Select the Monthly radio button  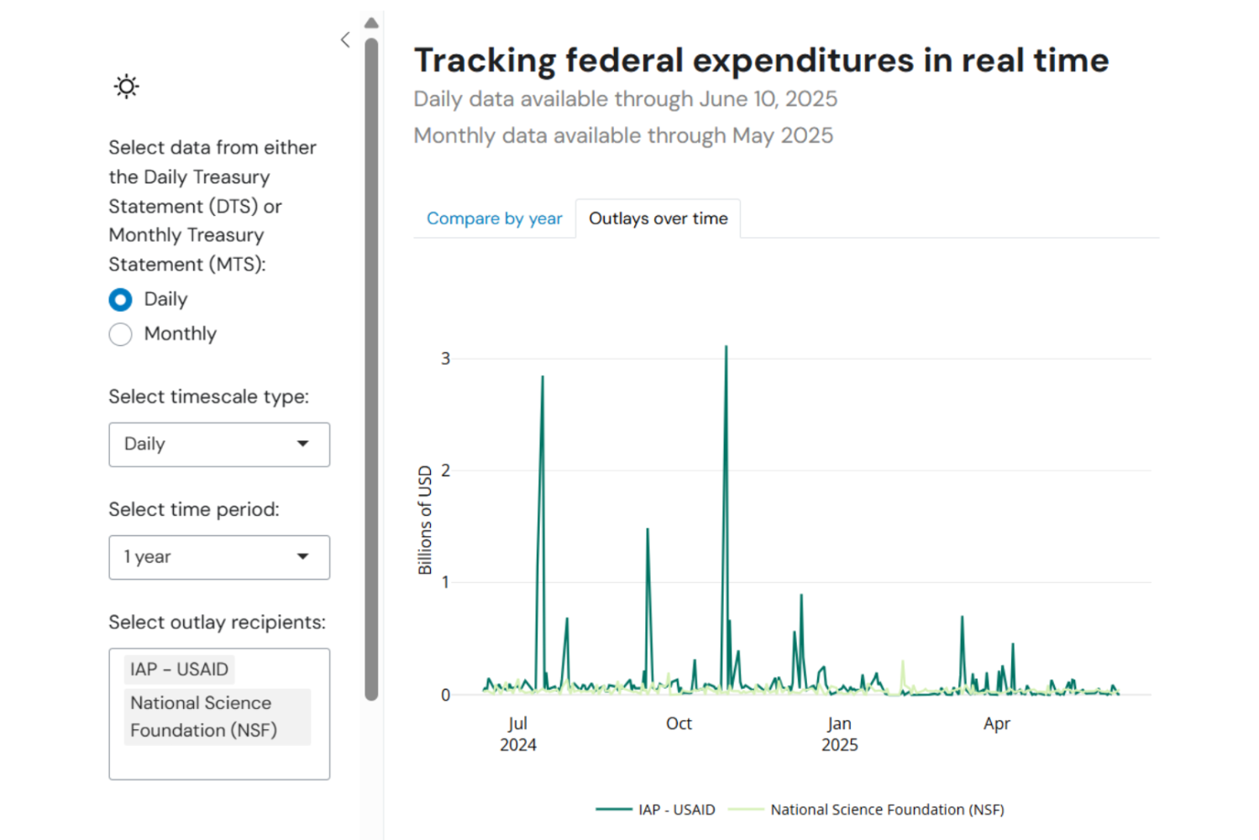coord(121,334)
